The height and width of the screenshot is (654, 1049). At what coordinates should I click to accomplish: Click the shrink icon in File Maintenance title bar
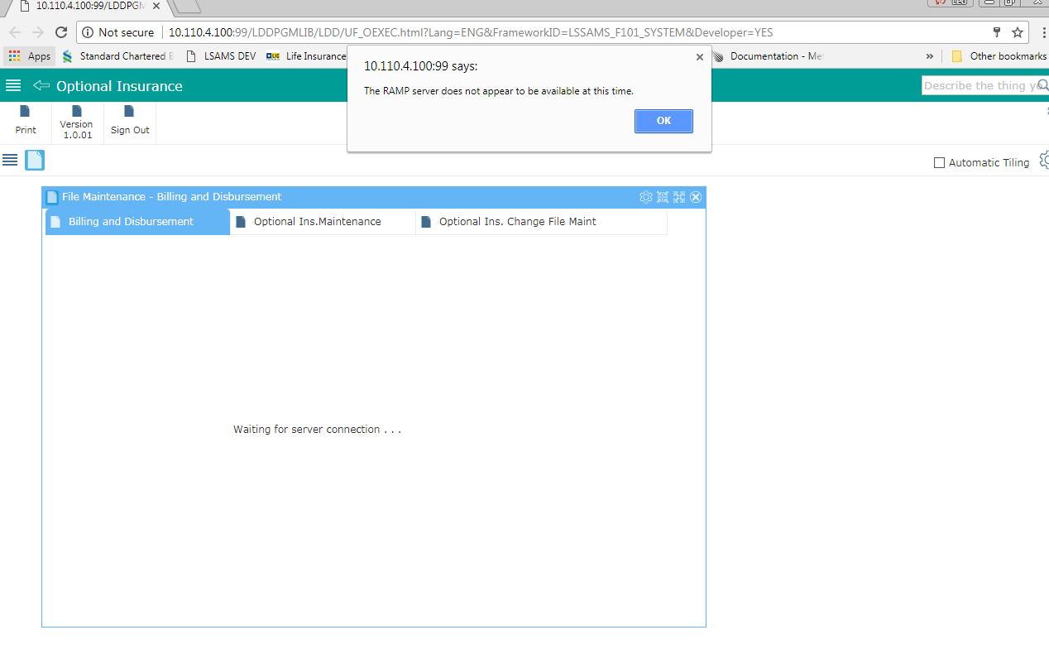(x=663, y=197)
